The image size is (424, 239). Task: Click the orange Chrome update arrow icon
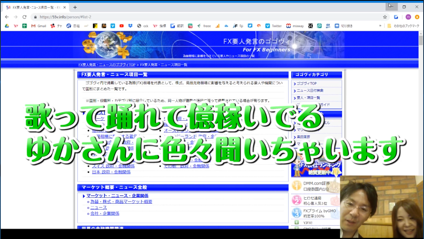(x=417, y=17)
